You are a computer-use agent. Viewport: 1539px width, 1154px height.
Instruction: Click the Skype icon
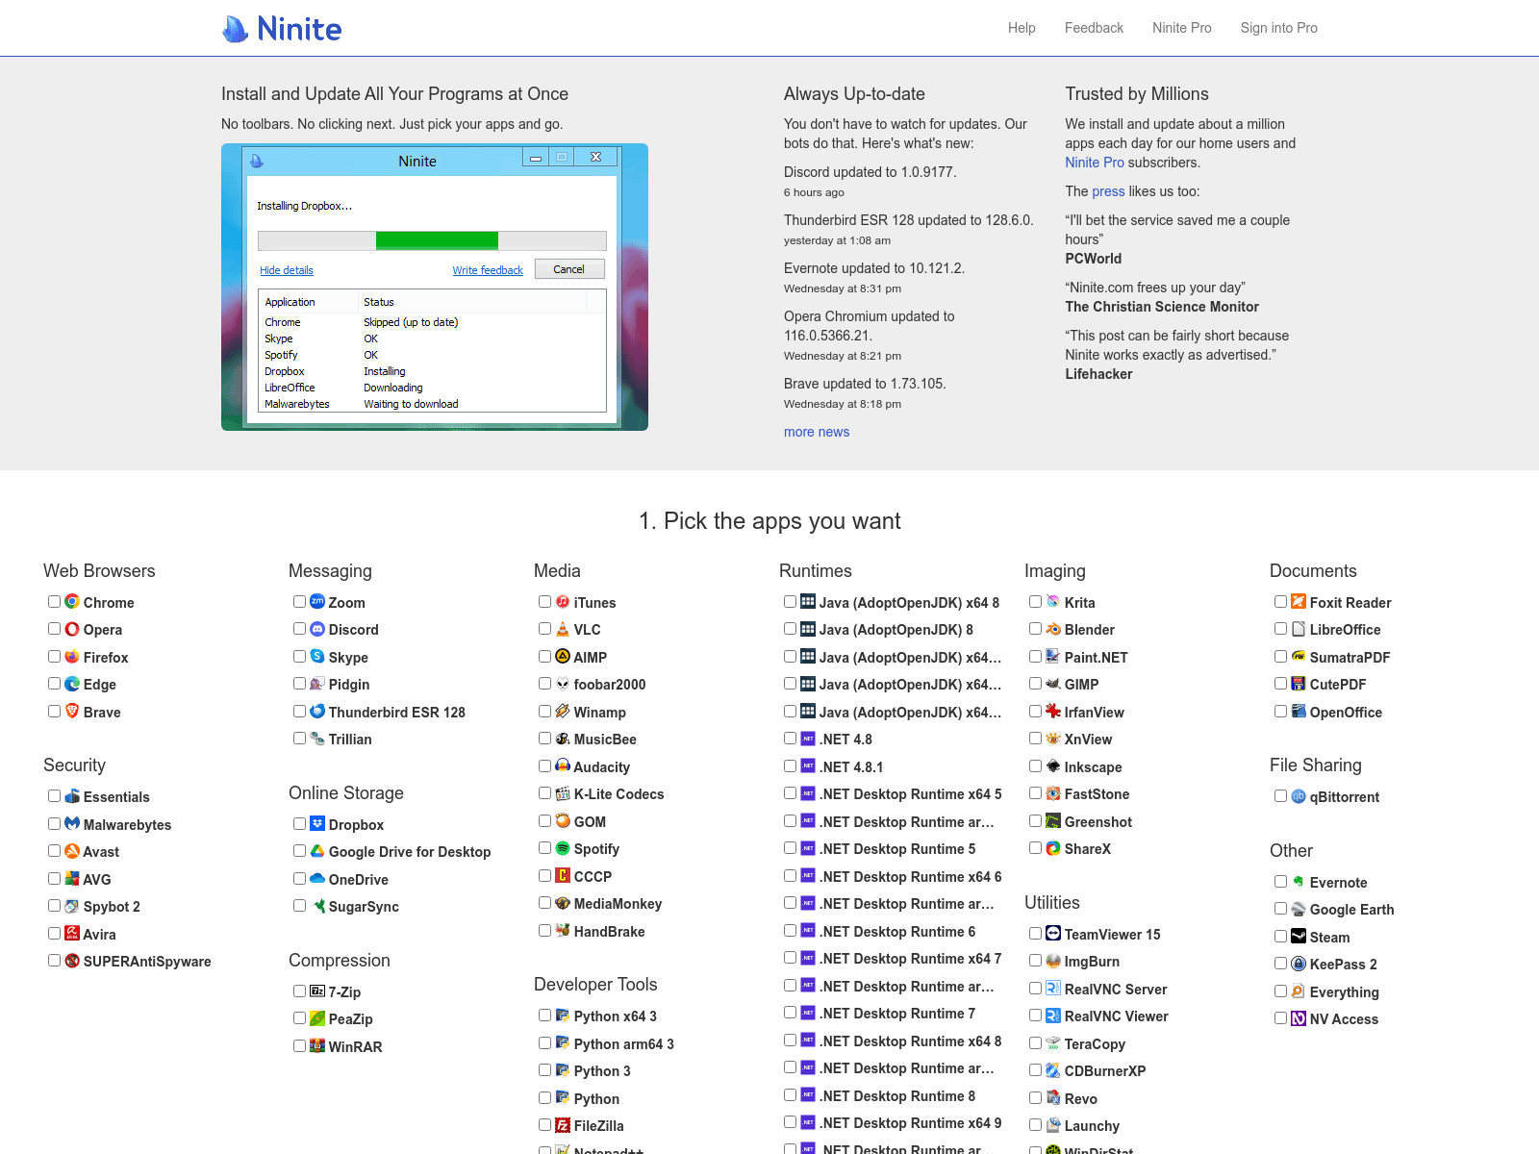[317, 656]
